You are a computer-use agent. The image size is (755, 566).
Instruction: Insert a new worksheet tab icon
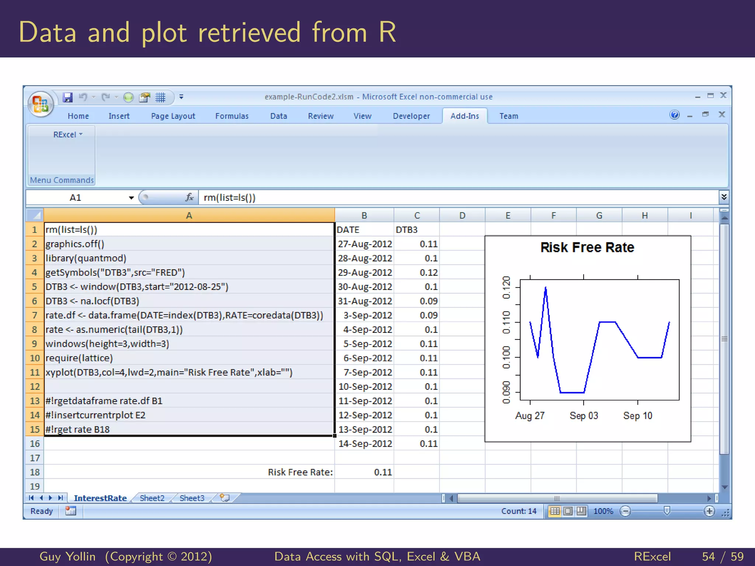225,498
